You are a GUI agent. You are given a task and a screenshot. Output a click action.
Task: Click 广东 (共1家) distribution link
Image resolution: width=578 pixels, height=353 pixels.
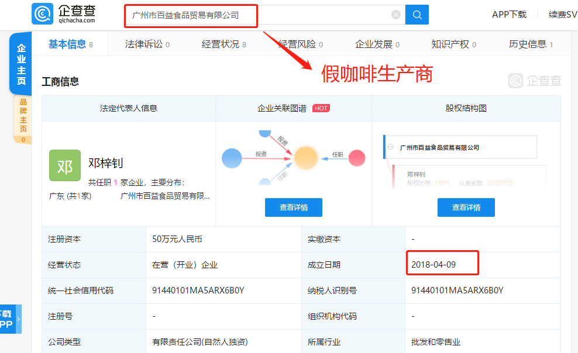[x=70, y=196]
